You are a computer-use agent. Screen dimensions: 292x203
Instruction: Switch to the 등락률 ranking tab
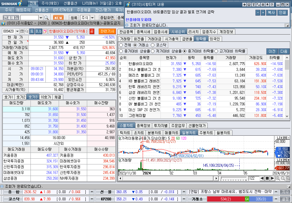pyautogui.click(x=201, y=39)
